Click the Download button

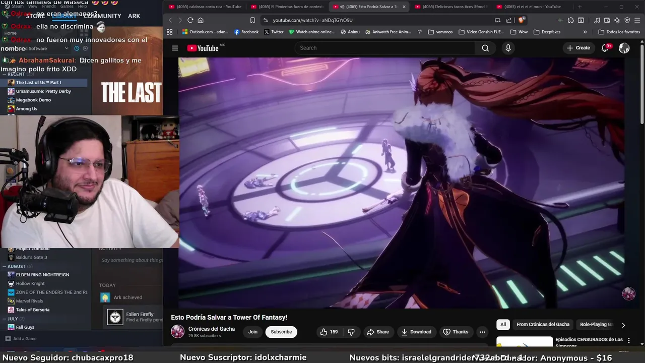coord(416,332)
